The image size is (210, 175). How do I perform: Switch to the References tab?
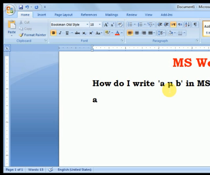pyautogui.click(x=89, y=15)
